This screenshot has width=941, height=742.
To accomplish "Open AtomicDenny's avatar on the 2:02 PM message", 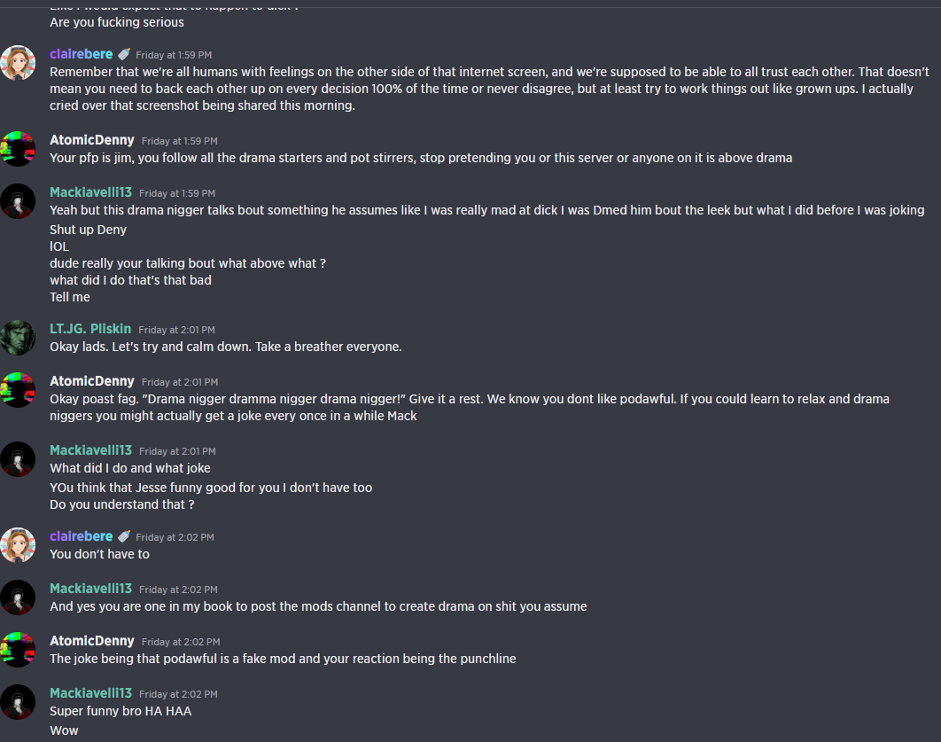I will (18, 650).
